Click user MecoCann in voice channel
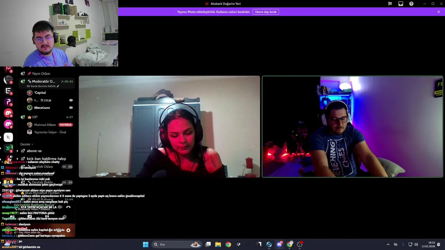The image size is (445, 250). [42, 108]
